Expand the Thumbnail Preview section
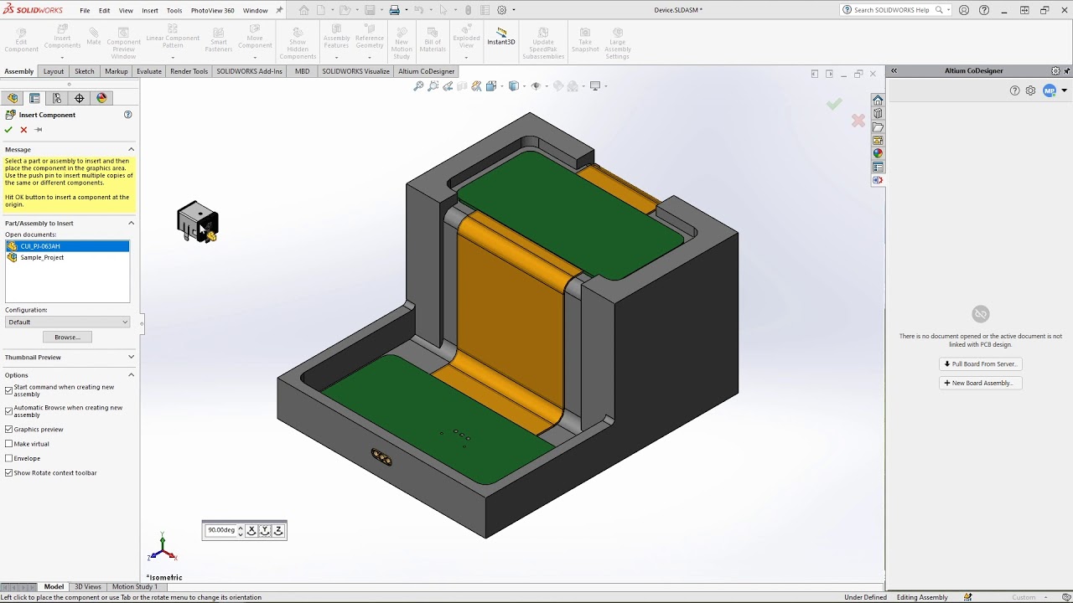This screenshot has height=603, width=1073. click(x=131, y=357)
